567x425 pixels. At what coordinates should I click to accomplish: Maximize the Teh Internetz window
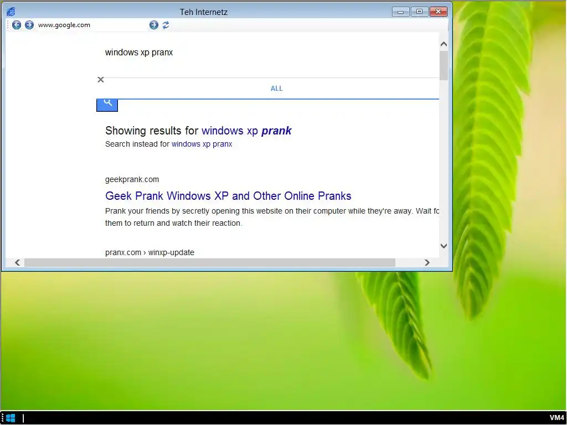[x=420, y=12]
